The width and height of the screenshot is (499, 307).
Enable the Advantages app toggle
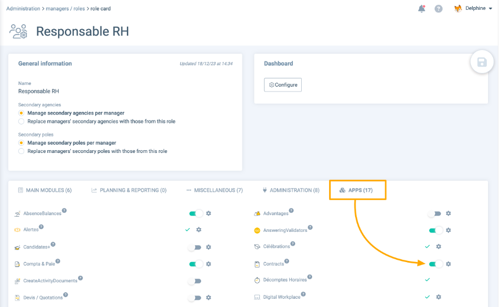435,213
